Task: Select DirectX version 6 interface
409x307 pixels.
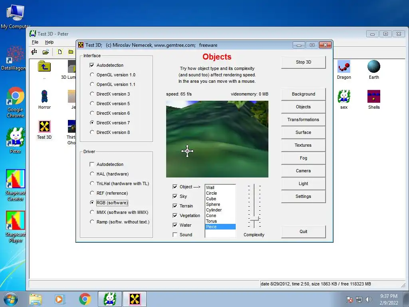Action: [x=92, y=113]
